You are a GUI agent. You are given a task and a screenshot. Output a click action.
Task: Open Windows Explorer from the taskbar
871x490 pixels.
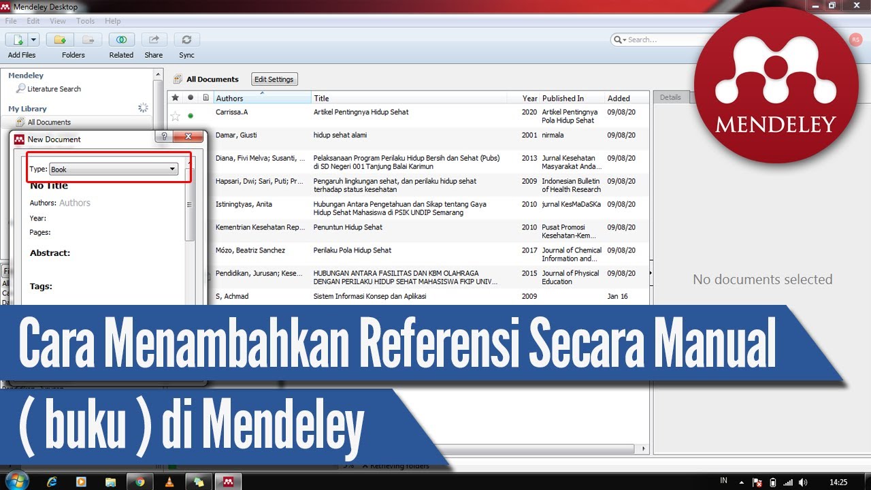click(110, 482)
